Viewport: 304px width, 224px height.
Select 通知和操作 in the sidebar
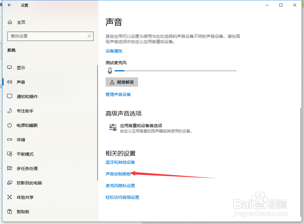tap(27, 96)
